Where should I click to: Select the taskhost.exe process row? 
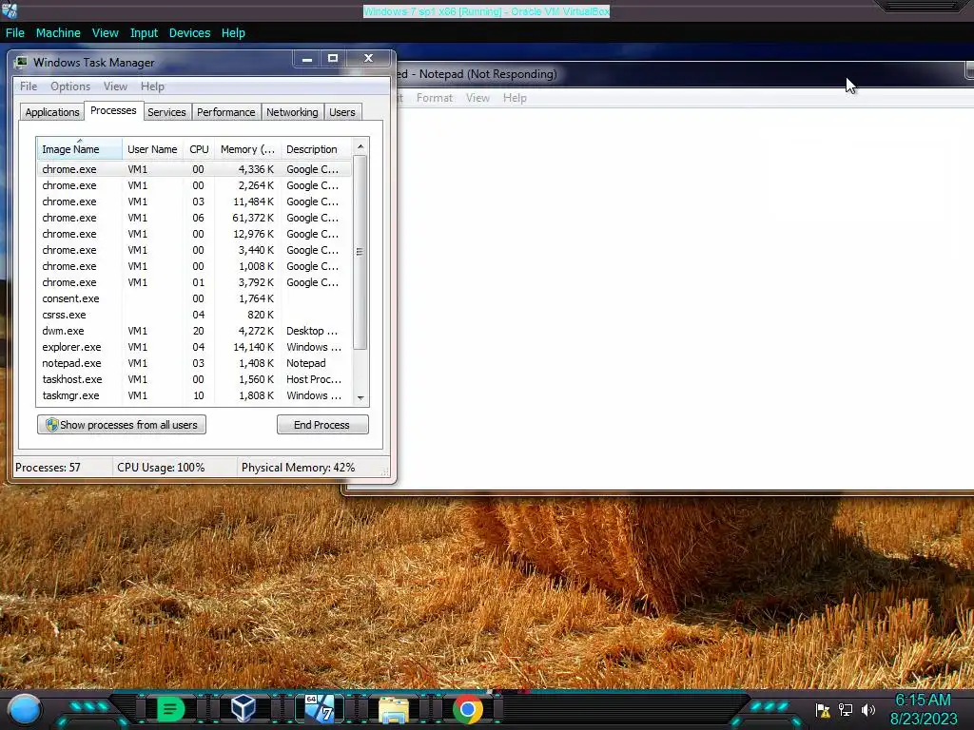point(194,379)
